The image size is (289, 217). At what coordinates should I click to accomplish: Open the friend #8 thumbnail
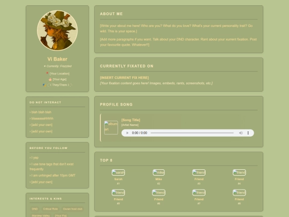tap(239, 193)
